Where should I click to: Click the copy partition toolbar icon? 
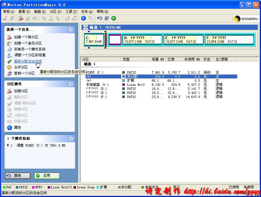tap(12, 18)
